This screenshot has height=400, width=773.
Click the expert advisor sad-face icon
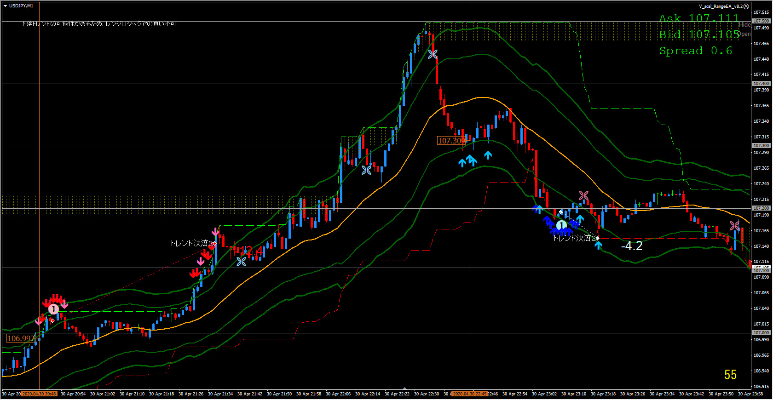click(x=746, y=6)
